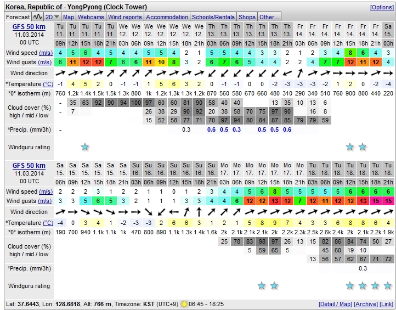Image resolution: width=396 pixels, height=310 pixels.
Task: Click the lone star rating in the upper table
Action: coord(85,147)
